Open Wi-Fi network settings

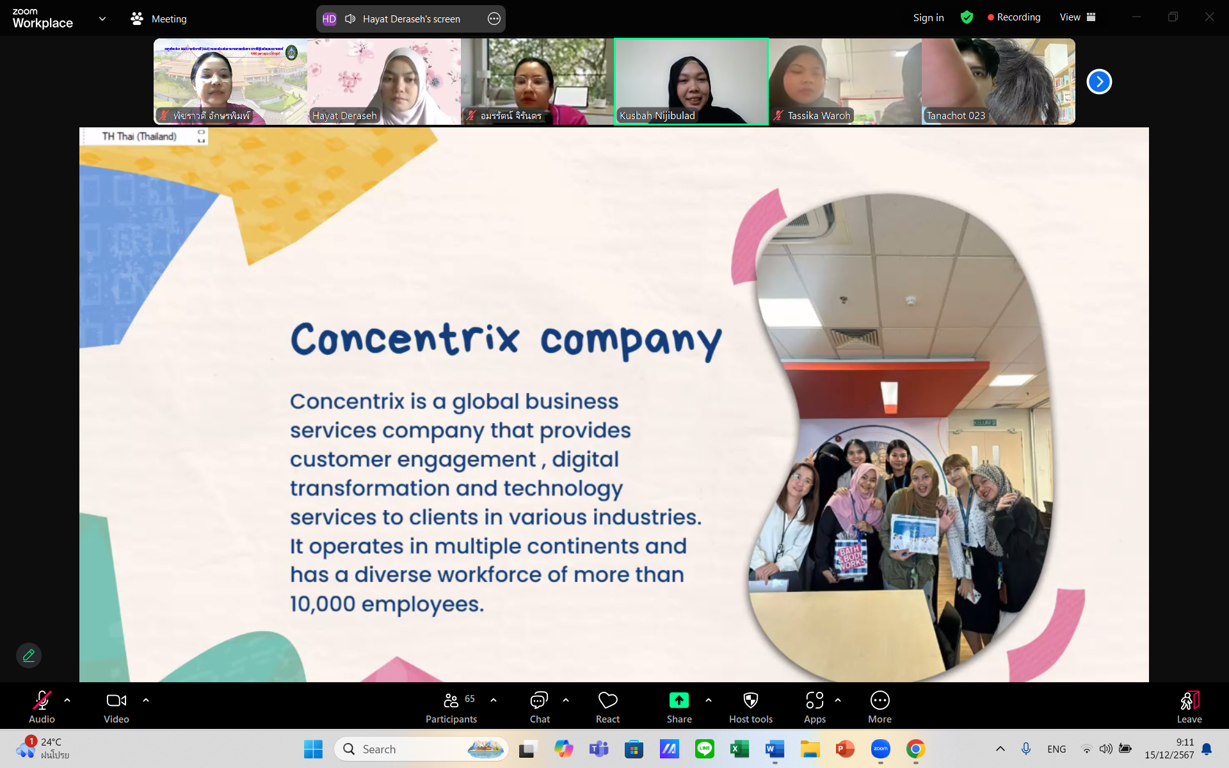(x=1086, y=749)
